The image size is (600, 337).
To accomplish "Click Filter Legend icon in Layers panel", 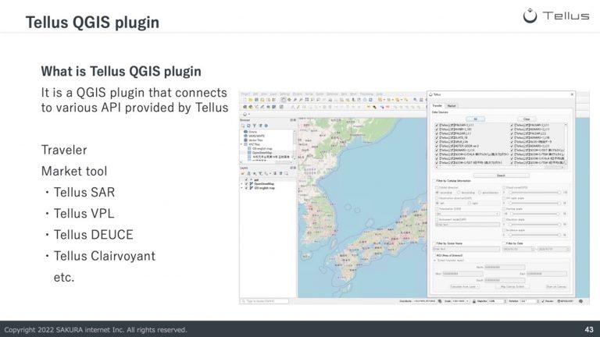I will click(260, 173).
